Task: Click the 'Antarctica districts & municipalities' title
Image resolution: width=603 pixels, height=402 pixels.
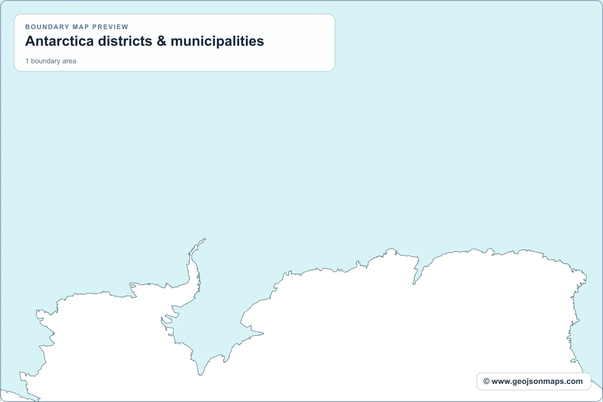Action: [x=145, y=41]
